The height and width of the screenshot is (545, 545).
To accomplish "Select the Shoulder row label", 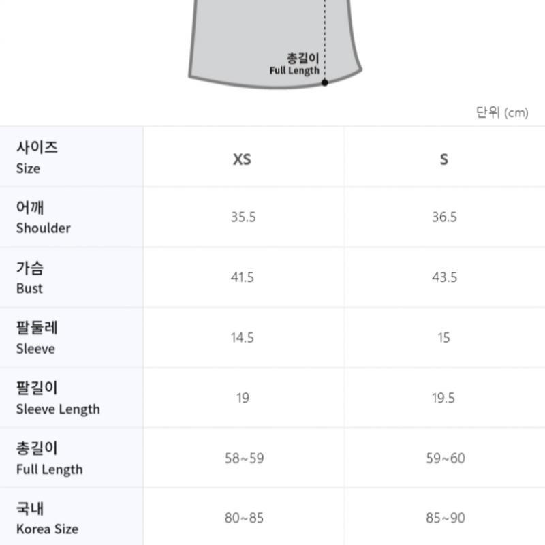I will click(x=44, y=218).
